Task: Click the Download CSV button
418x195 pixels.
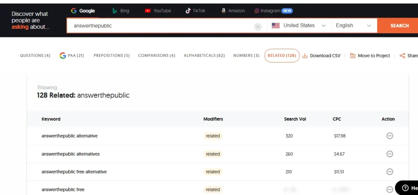Action: [322, 56]
